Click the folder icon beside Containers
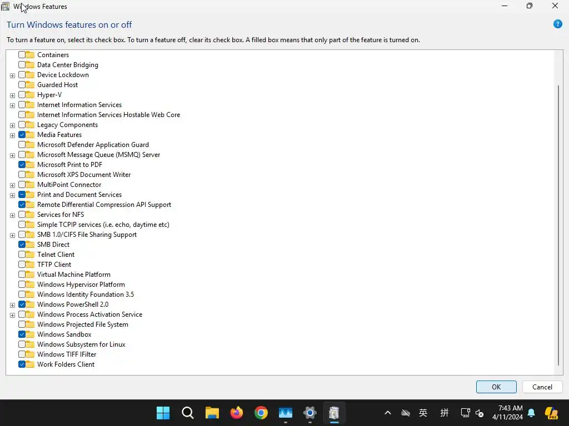Viewport: 569px width, 426px height. click(x=30, y=55)
